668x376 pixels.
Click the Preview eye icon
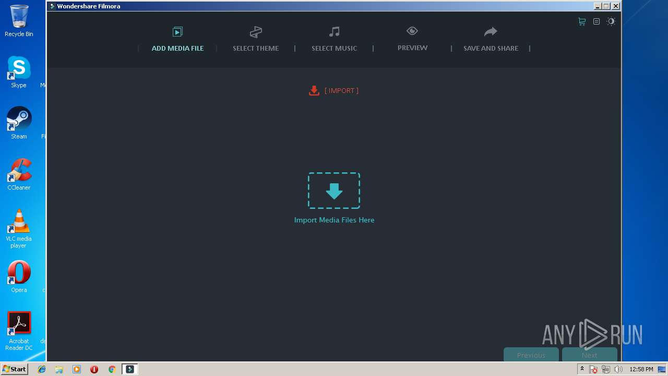[412, 31]
